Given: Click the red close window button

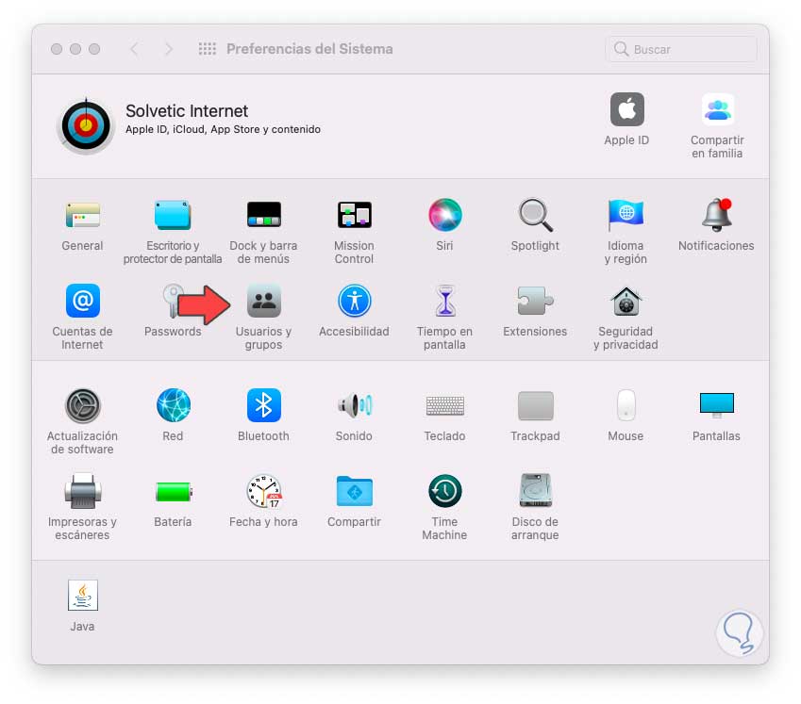Looking at the screenshot, I should tap(57, 49).
